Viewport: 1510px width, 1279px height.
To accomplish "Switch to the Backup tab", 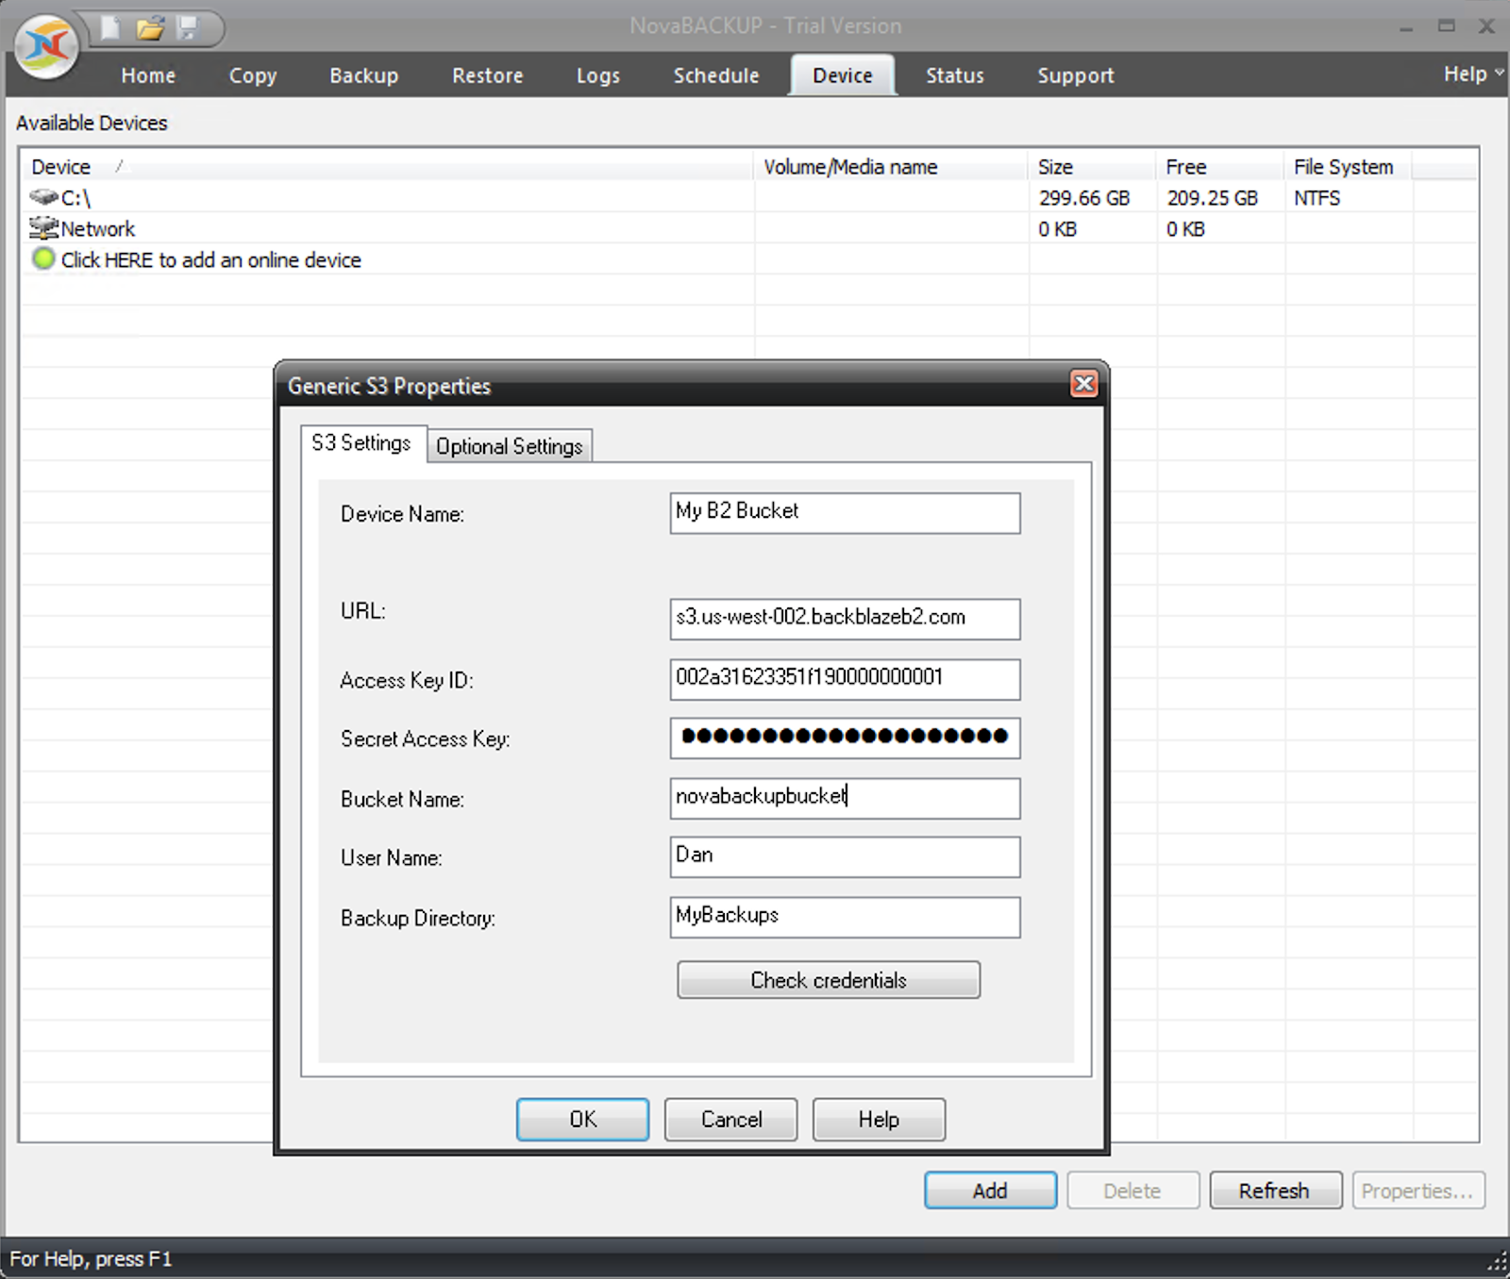I will (363, 75).
